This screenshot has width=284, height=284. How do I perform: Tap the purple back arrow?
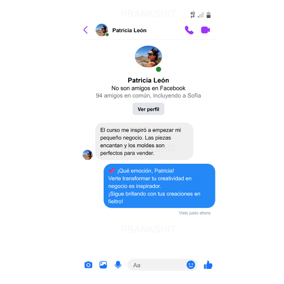pos(86,30)
